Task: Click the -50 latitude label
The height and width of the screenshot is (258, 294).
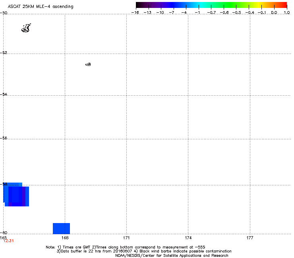Action: pyautogui.click(x=4, y=13)
